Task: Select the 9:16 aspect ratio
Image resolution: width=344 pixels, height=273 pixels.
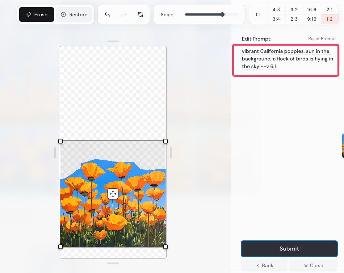Action: pyautogui.click(x=311, y=19)
